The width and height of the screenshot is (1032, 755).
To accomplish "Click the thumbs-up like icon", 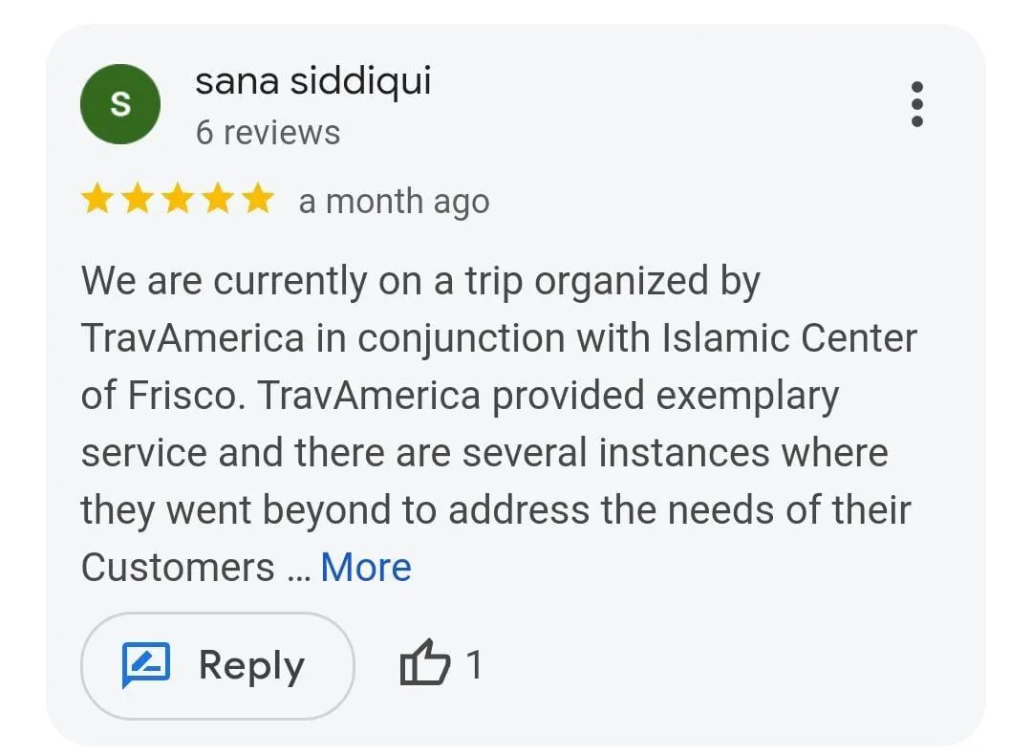I will [x=425, y=663].
